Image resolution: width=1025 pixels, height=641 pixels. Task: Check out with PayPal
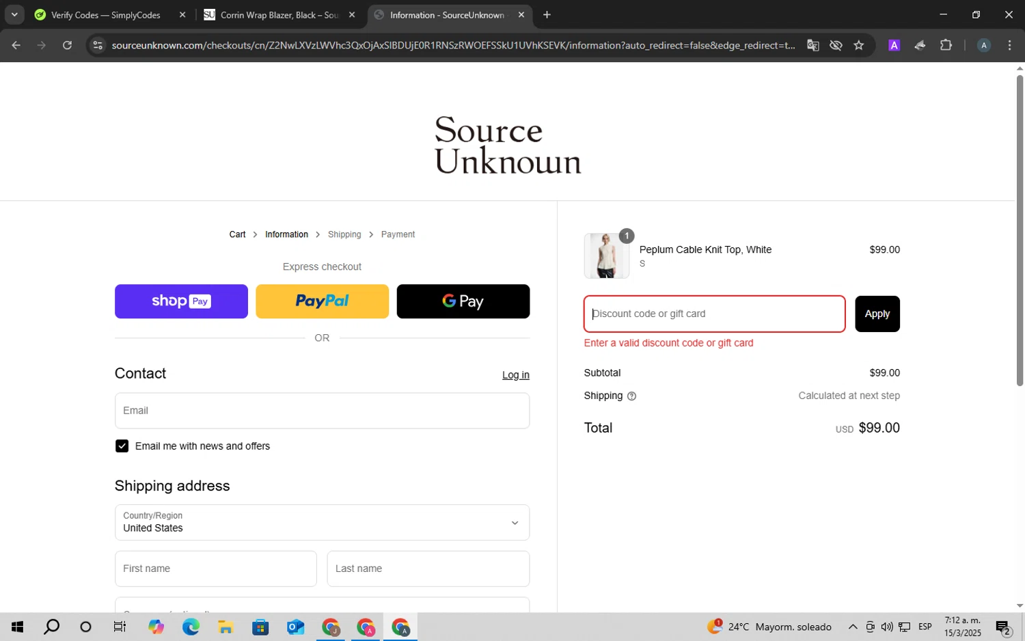(322, 301)
